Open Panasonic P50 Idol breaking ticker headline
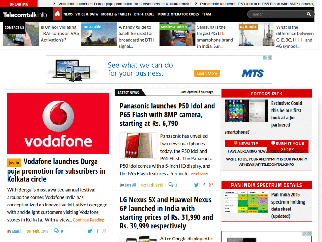The width and height of the screenshot is (322, 242). point(257,4)
